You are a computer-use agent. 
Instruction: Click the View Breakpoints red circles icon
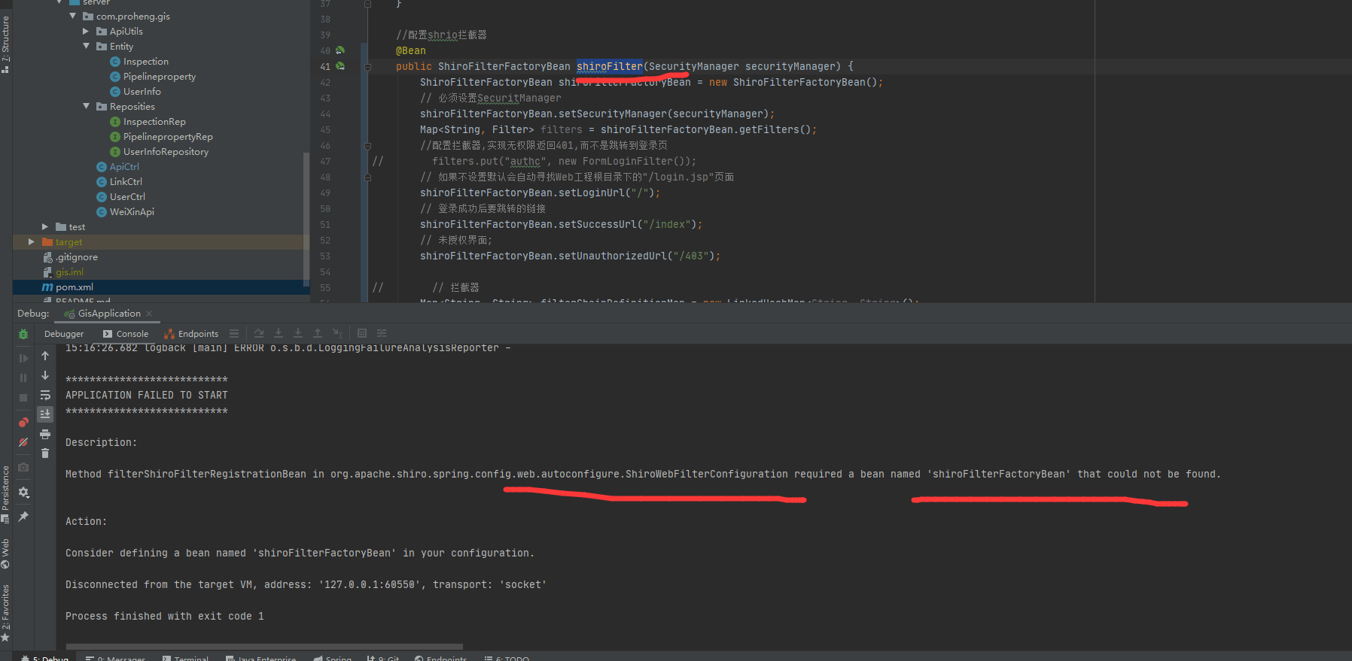click(x=23, y=423)
